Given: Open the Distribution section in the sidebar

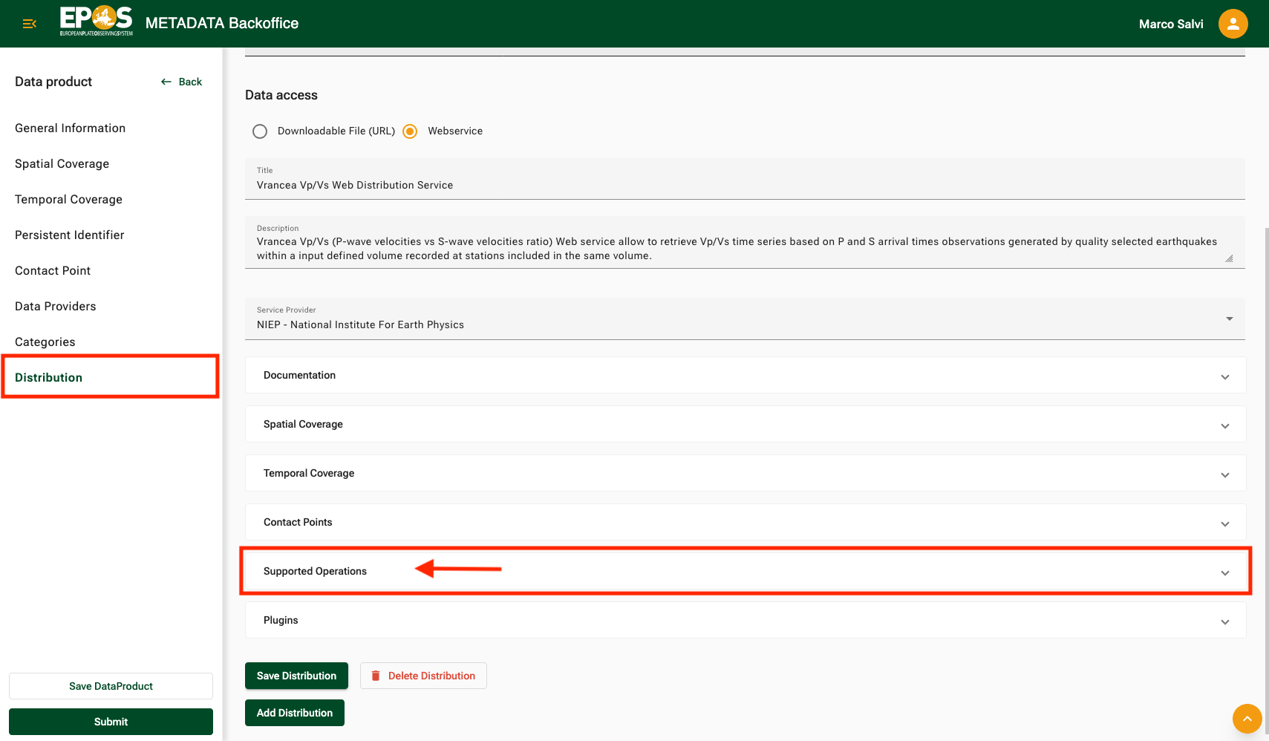Looking at the screenshot, I should (48, 377).
